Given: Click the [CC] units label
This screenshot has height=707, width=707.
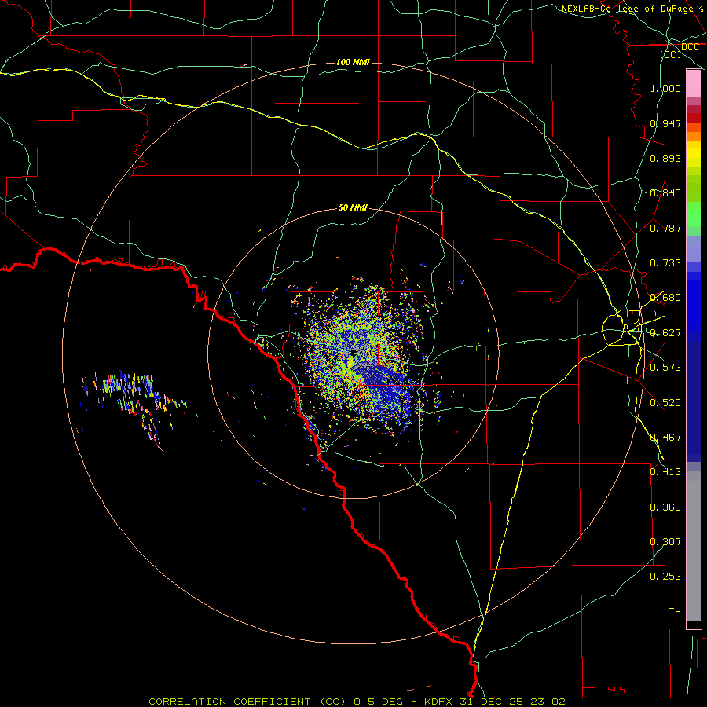Looking at the screenshot, I should tap(671, 54).
